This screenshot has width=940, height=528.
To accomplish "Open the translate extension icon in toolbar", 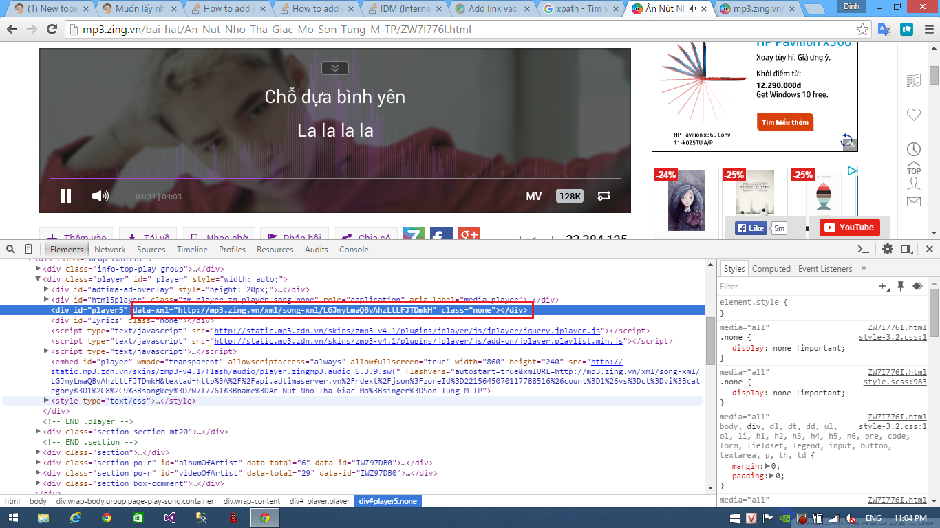I will coord(884,30).
